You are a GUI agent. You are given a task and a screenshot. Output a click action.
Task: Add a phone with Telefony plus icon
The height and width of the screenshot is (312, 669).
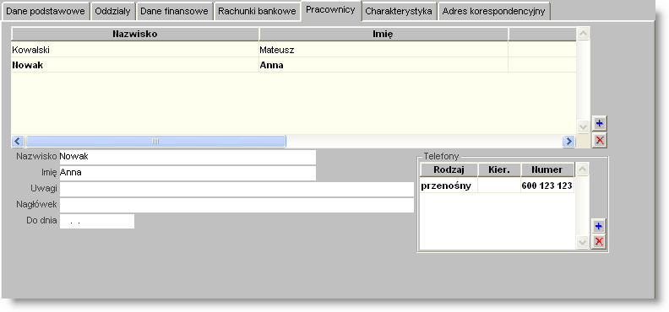pos(599,226)
